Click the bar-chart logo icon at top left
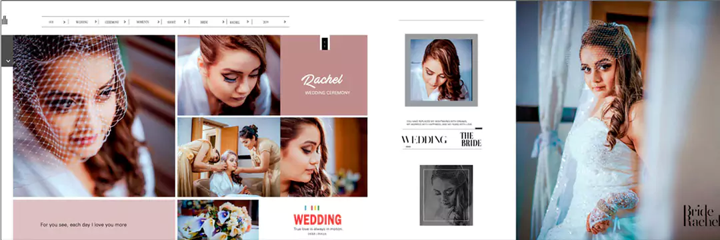This screenshot has height=240, width=720. (x=5, y=20)
